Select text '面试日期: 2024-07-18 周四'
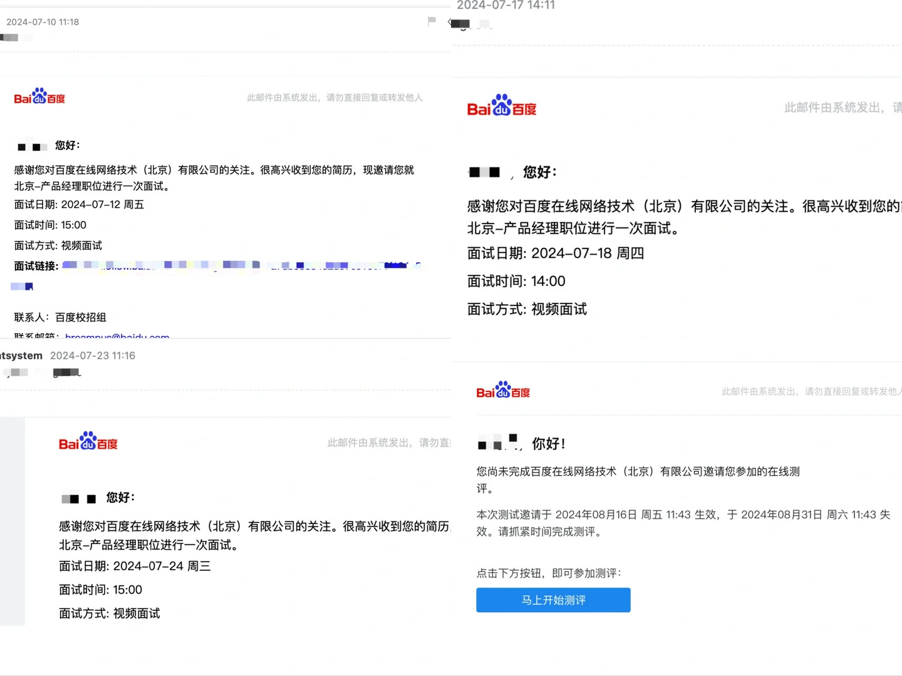This screenshot has height=676, width=902. click(x=556, y=253)
